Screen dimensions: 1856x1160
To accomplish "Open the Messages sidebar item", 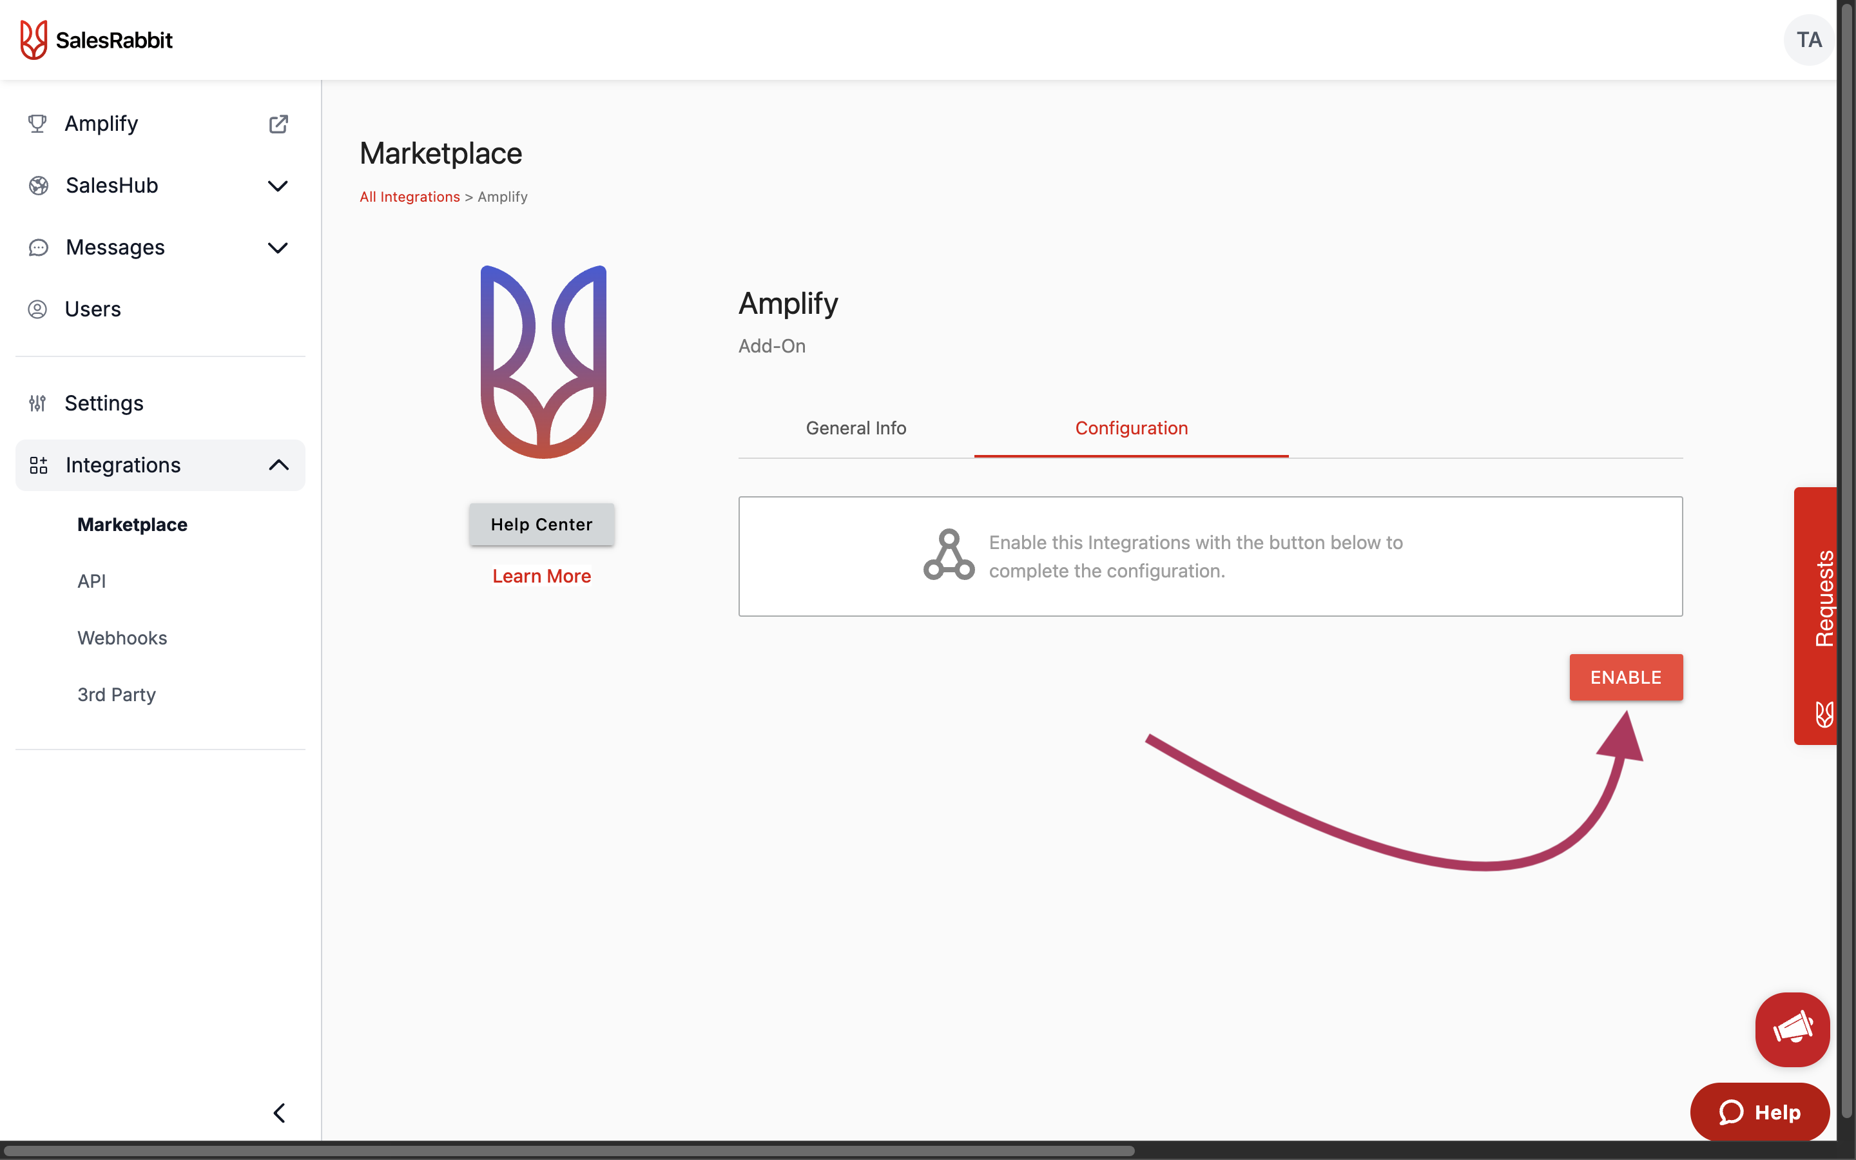I will 160,248.
